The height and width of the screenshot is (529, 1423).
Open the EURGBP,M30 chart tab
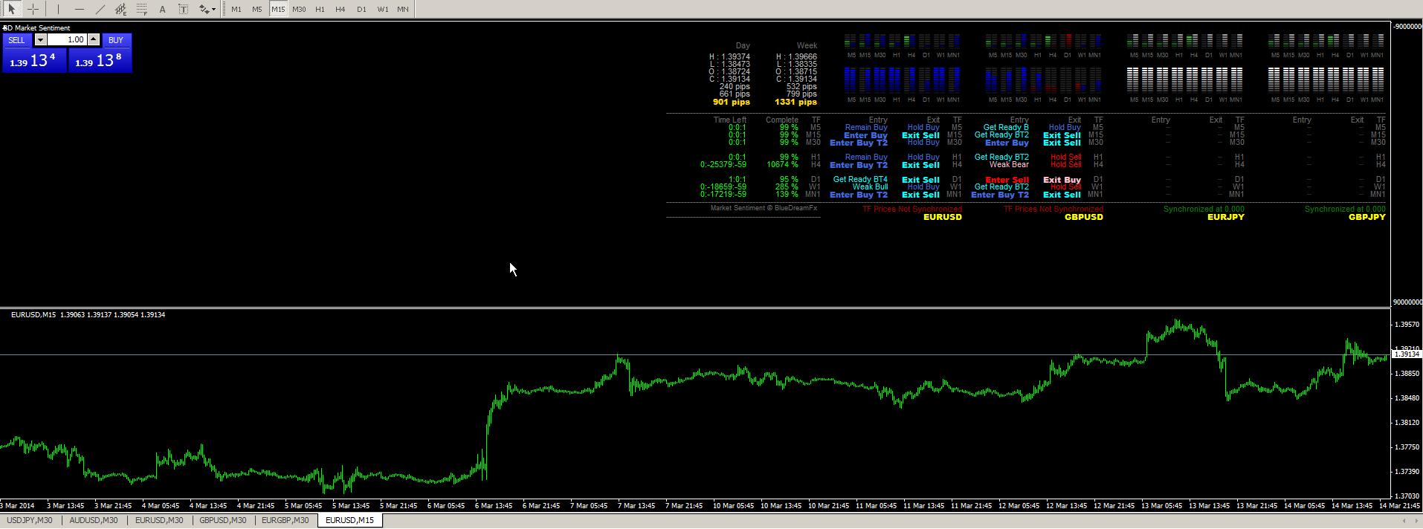coord(285,520)
